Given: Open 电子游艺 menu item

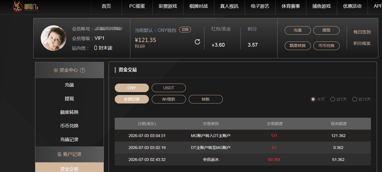Looking at the screenshot, I should tap(260, 6).
